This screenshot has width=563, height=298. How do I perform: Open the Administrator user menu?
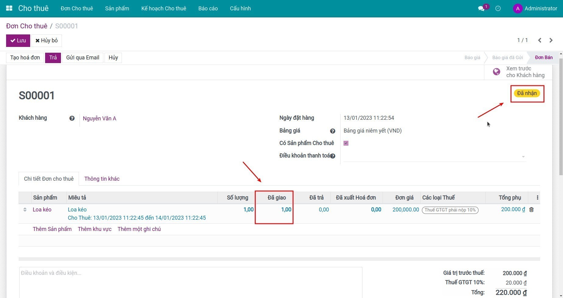(x=535, y=9)
